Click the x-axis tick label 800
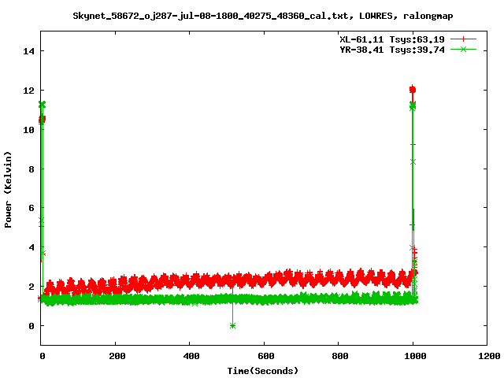504x378 pixels. (x=340, y=356)
